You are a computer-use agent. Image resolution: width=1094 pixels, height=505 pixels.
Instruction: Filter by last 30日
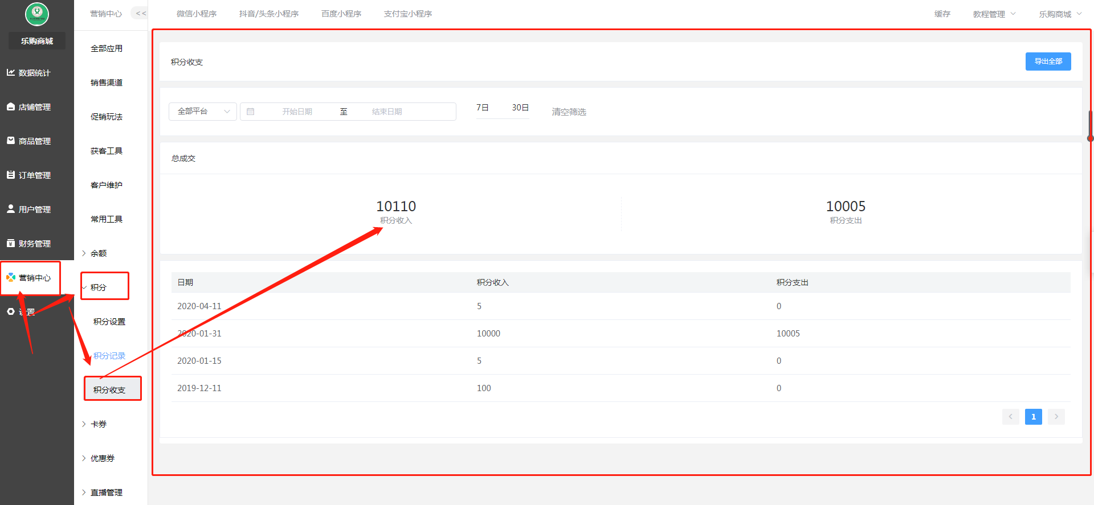click(520, 108)
